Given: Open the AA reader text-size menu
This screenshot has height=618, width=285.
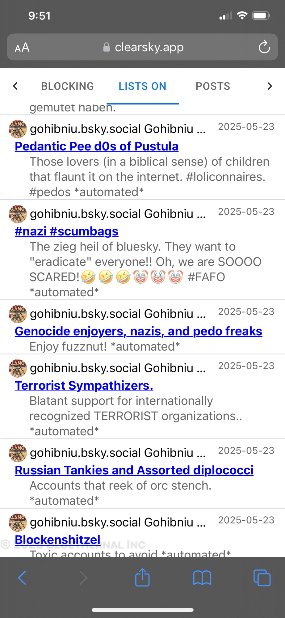Looking at the screenshot, I should pos(22,48).
